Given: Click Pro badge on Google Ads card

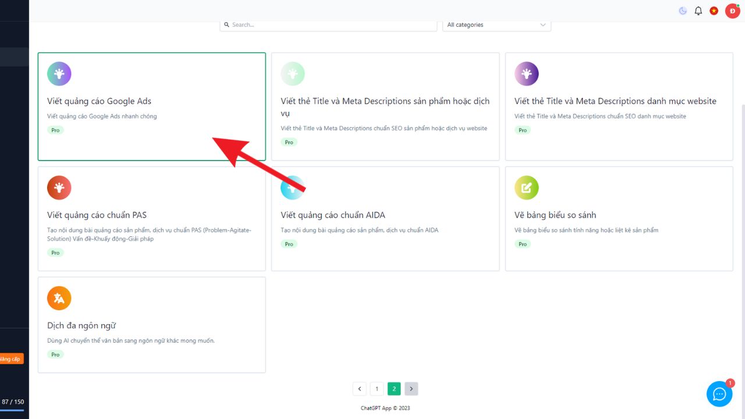Looking at the screenshot, I should pos(55,130).
